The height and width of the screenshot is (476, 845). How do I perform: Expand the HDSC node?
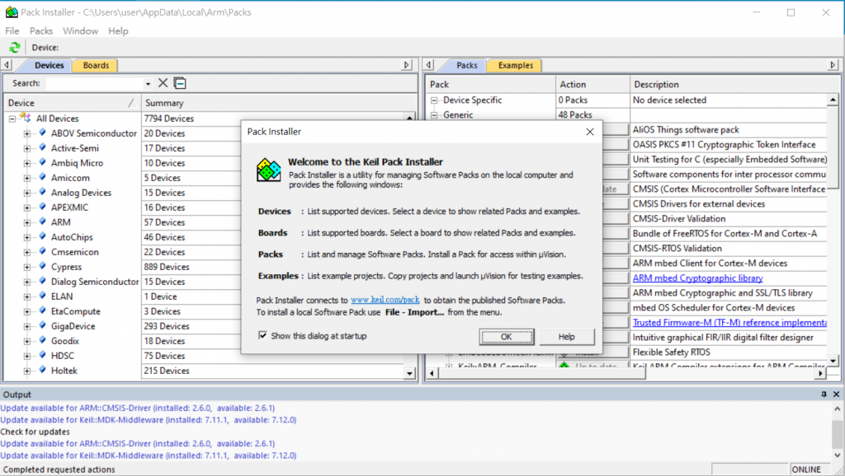pyautogui.click(x=27, y=356)
